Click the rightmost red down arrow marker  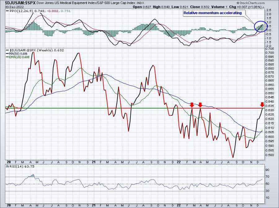(x=262, y=104)
